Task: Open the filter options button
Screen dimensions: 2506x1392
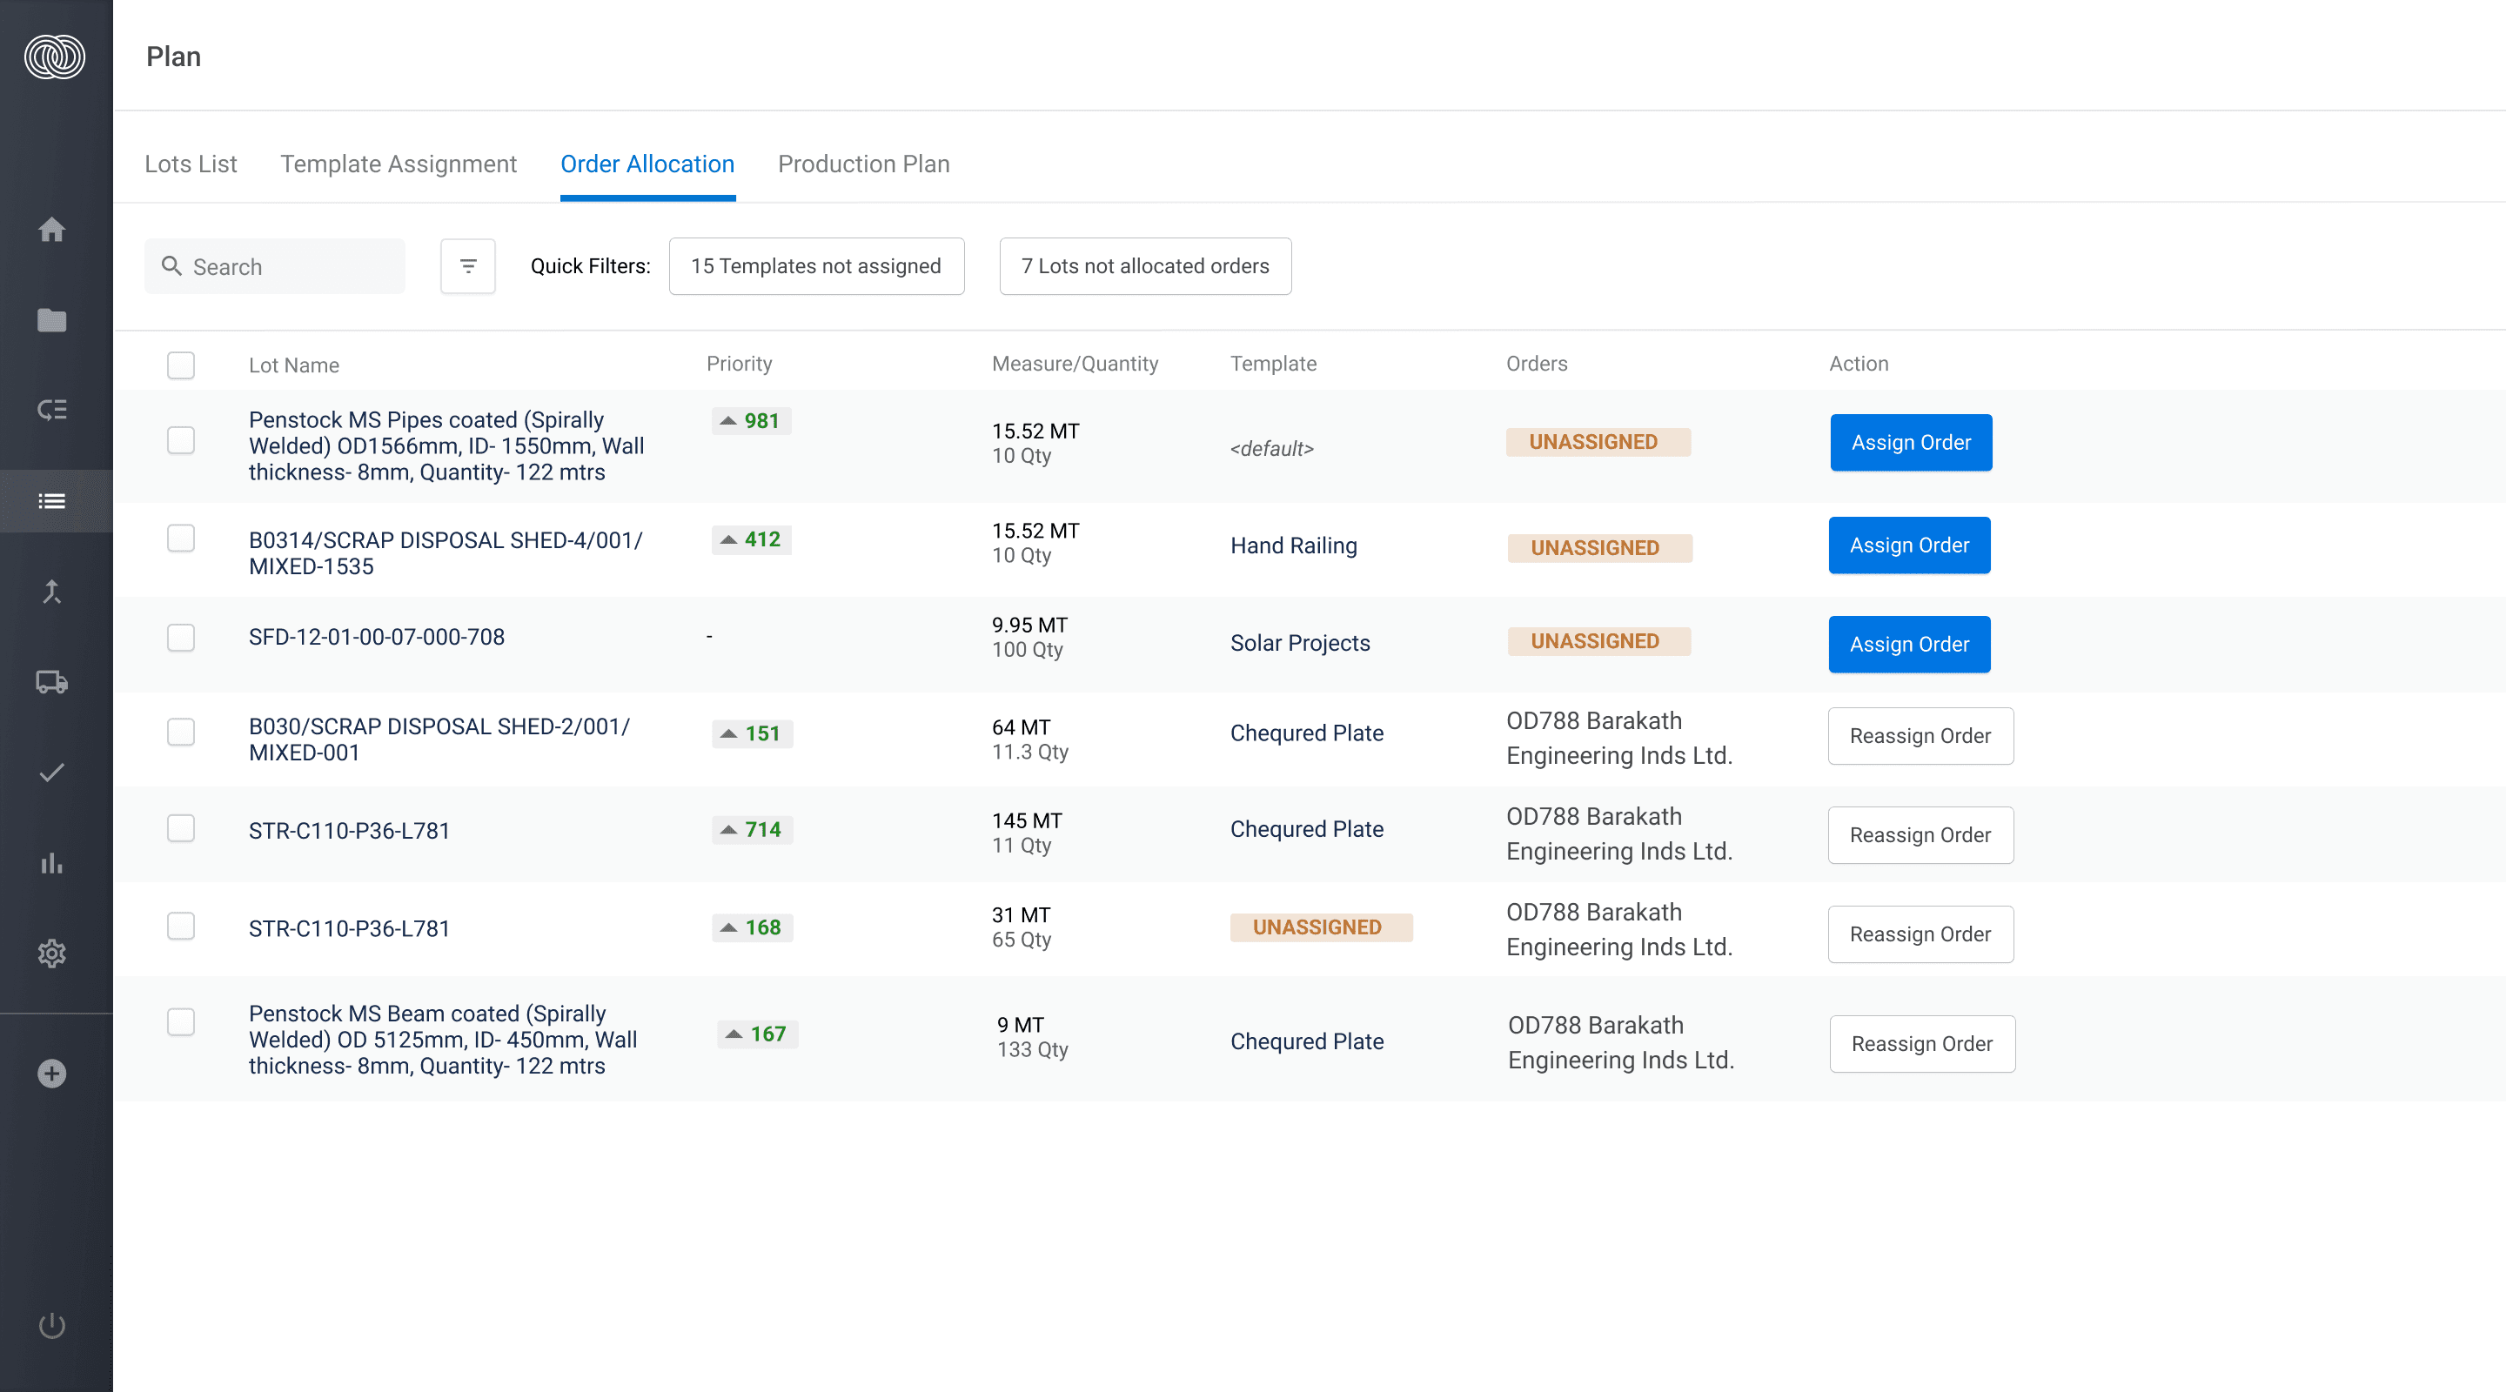Action: 468,265
